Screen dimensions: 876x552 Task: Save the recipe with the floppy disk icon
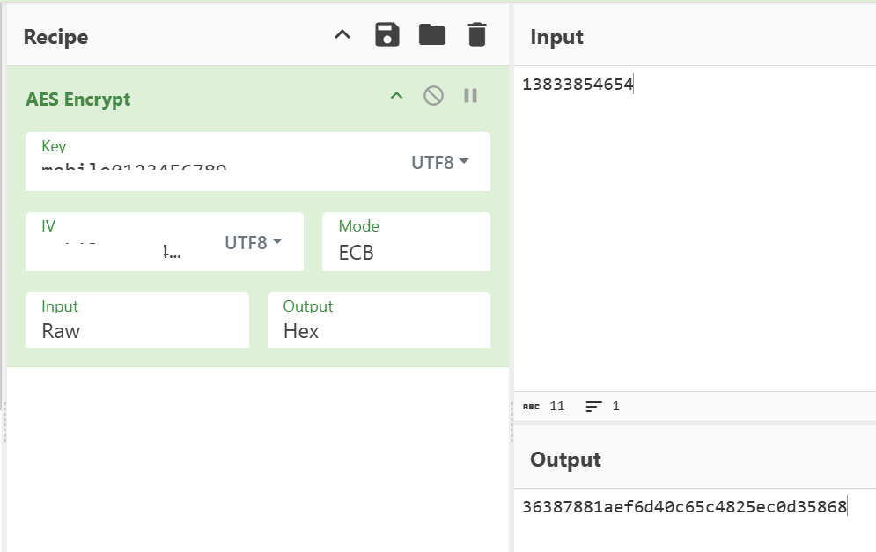pos(386,34)
